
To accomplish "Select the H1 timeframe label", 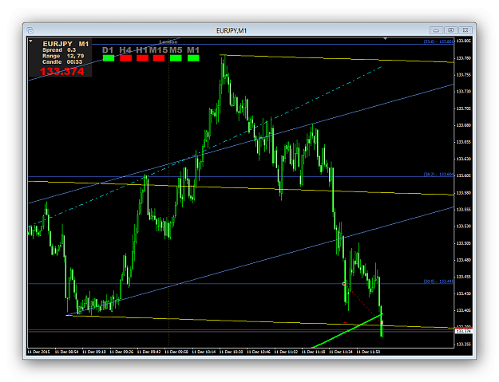I will click(142, 50).
